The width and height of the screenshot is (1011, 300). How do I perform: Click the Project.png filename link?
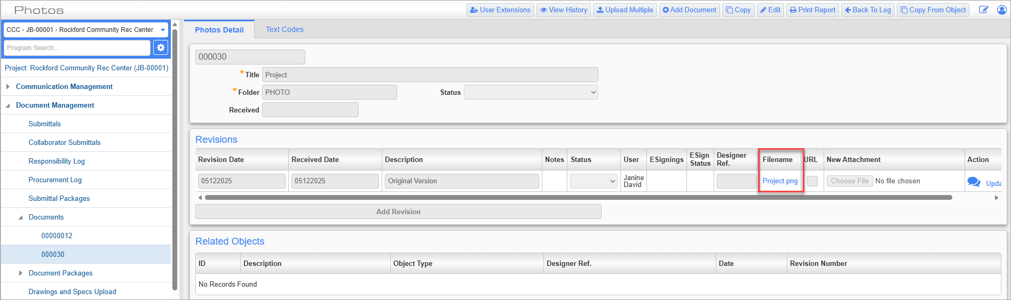tap(780, 181)
